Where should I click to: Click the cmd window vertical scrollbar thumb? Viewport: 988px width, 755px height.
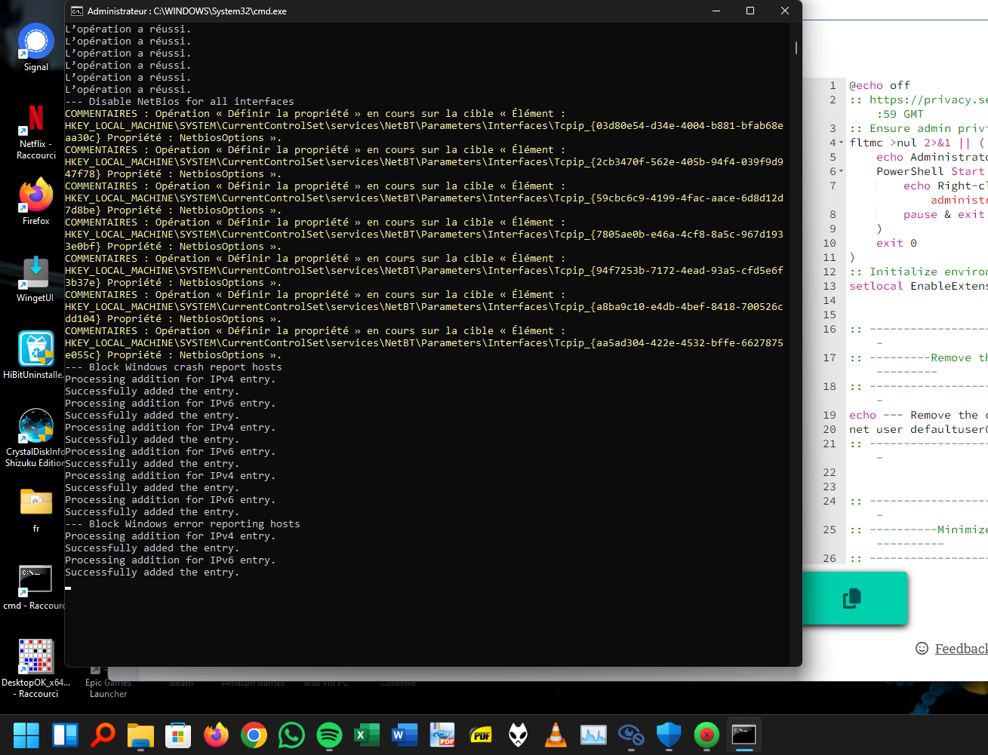[796, 47]
